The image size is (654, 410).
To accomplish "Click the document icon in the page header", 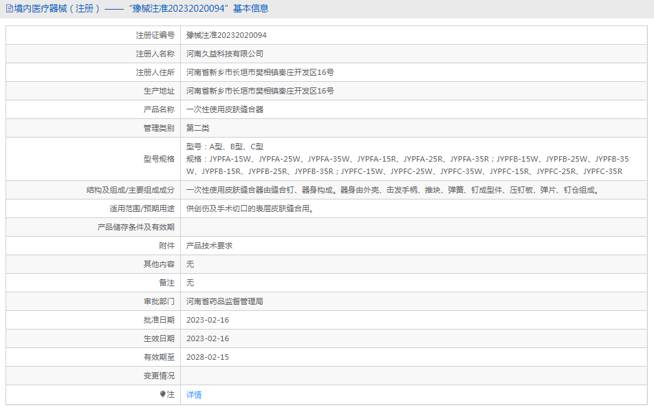I will click(9, 9).
